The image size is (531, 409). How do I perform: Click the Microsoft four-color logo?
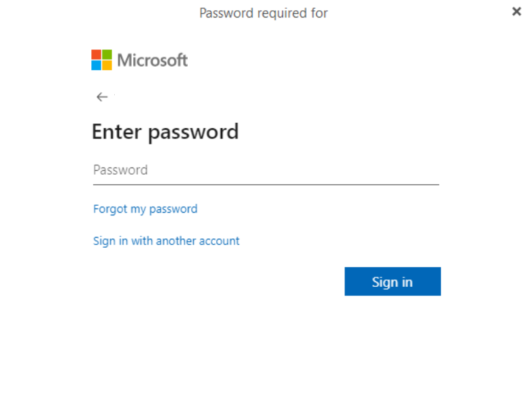click(x=101, y=60)
